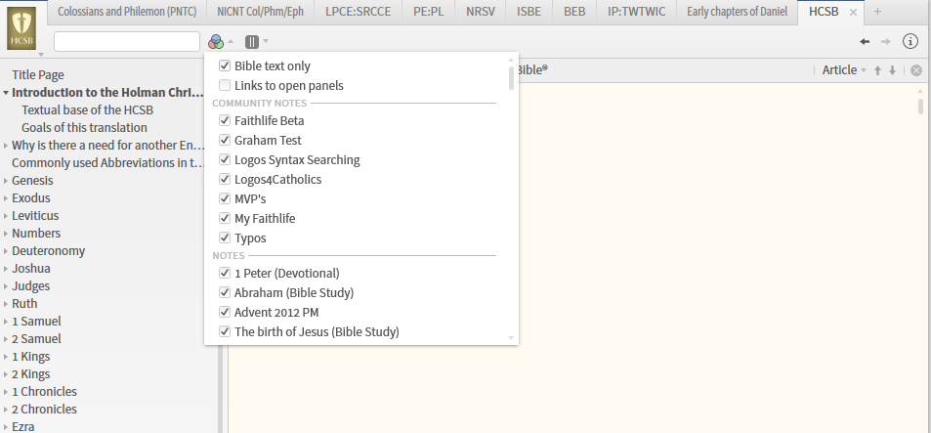Expand the Numbers tree node
The image size is (931, 433).
tap(6, 234)
